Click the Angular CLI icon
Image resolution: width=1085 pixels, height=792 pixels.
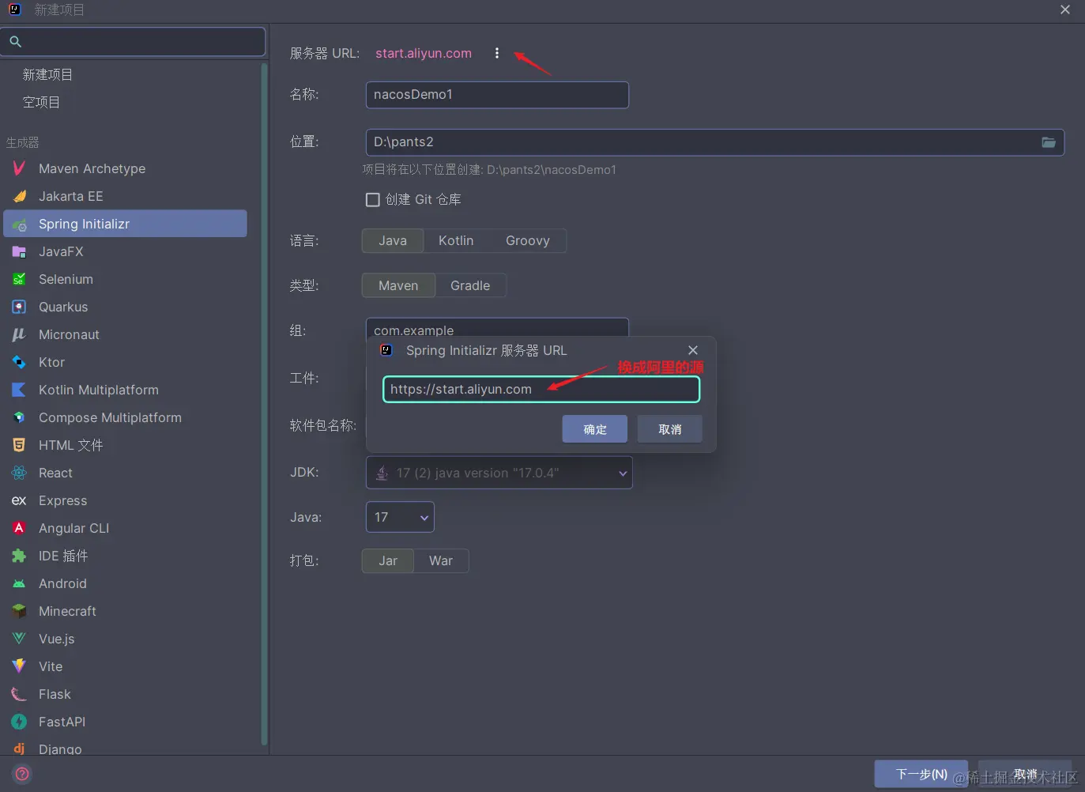(19, 528)
